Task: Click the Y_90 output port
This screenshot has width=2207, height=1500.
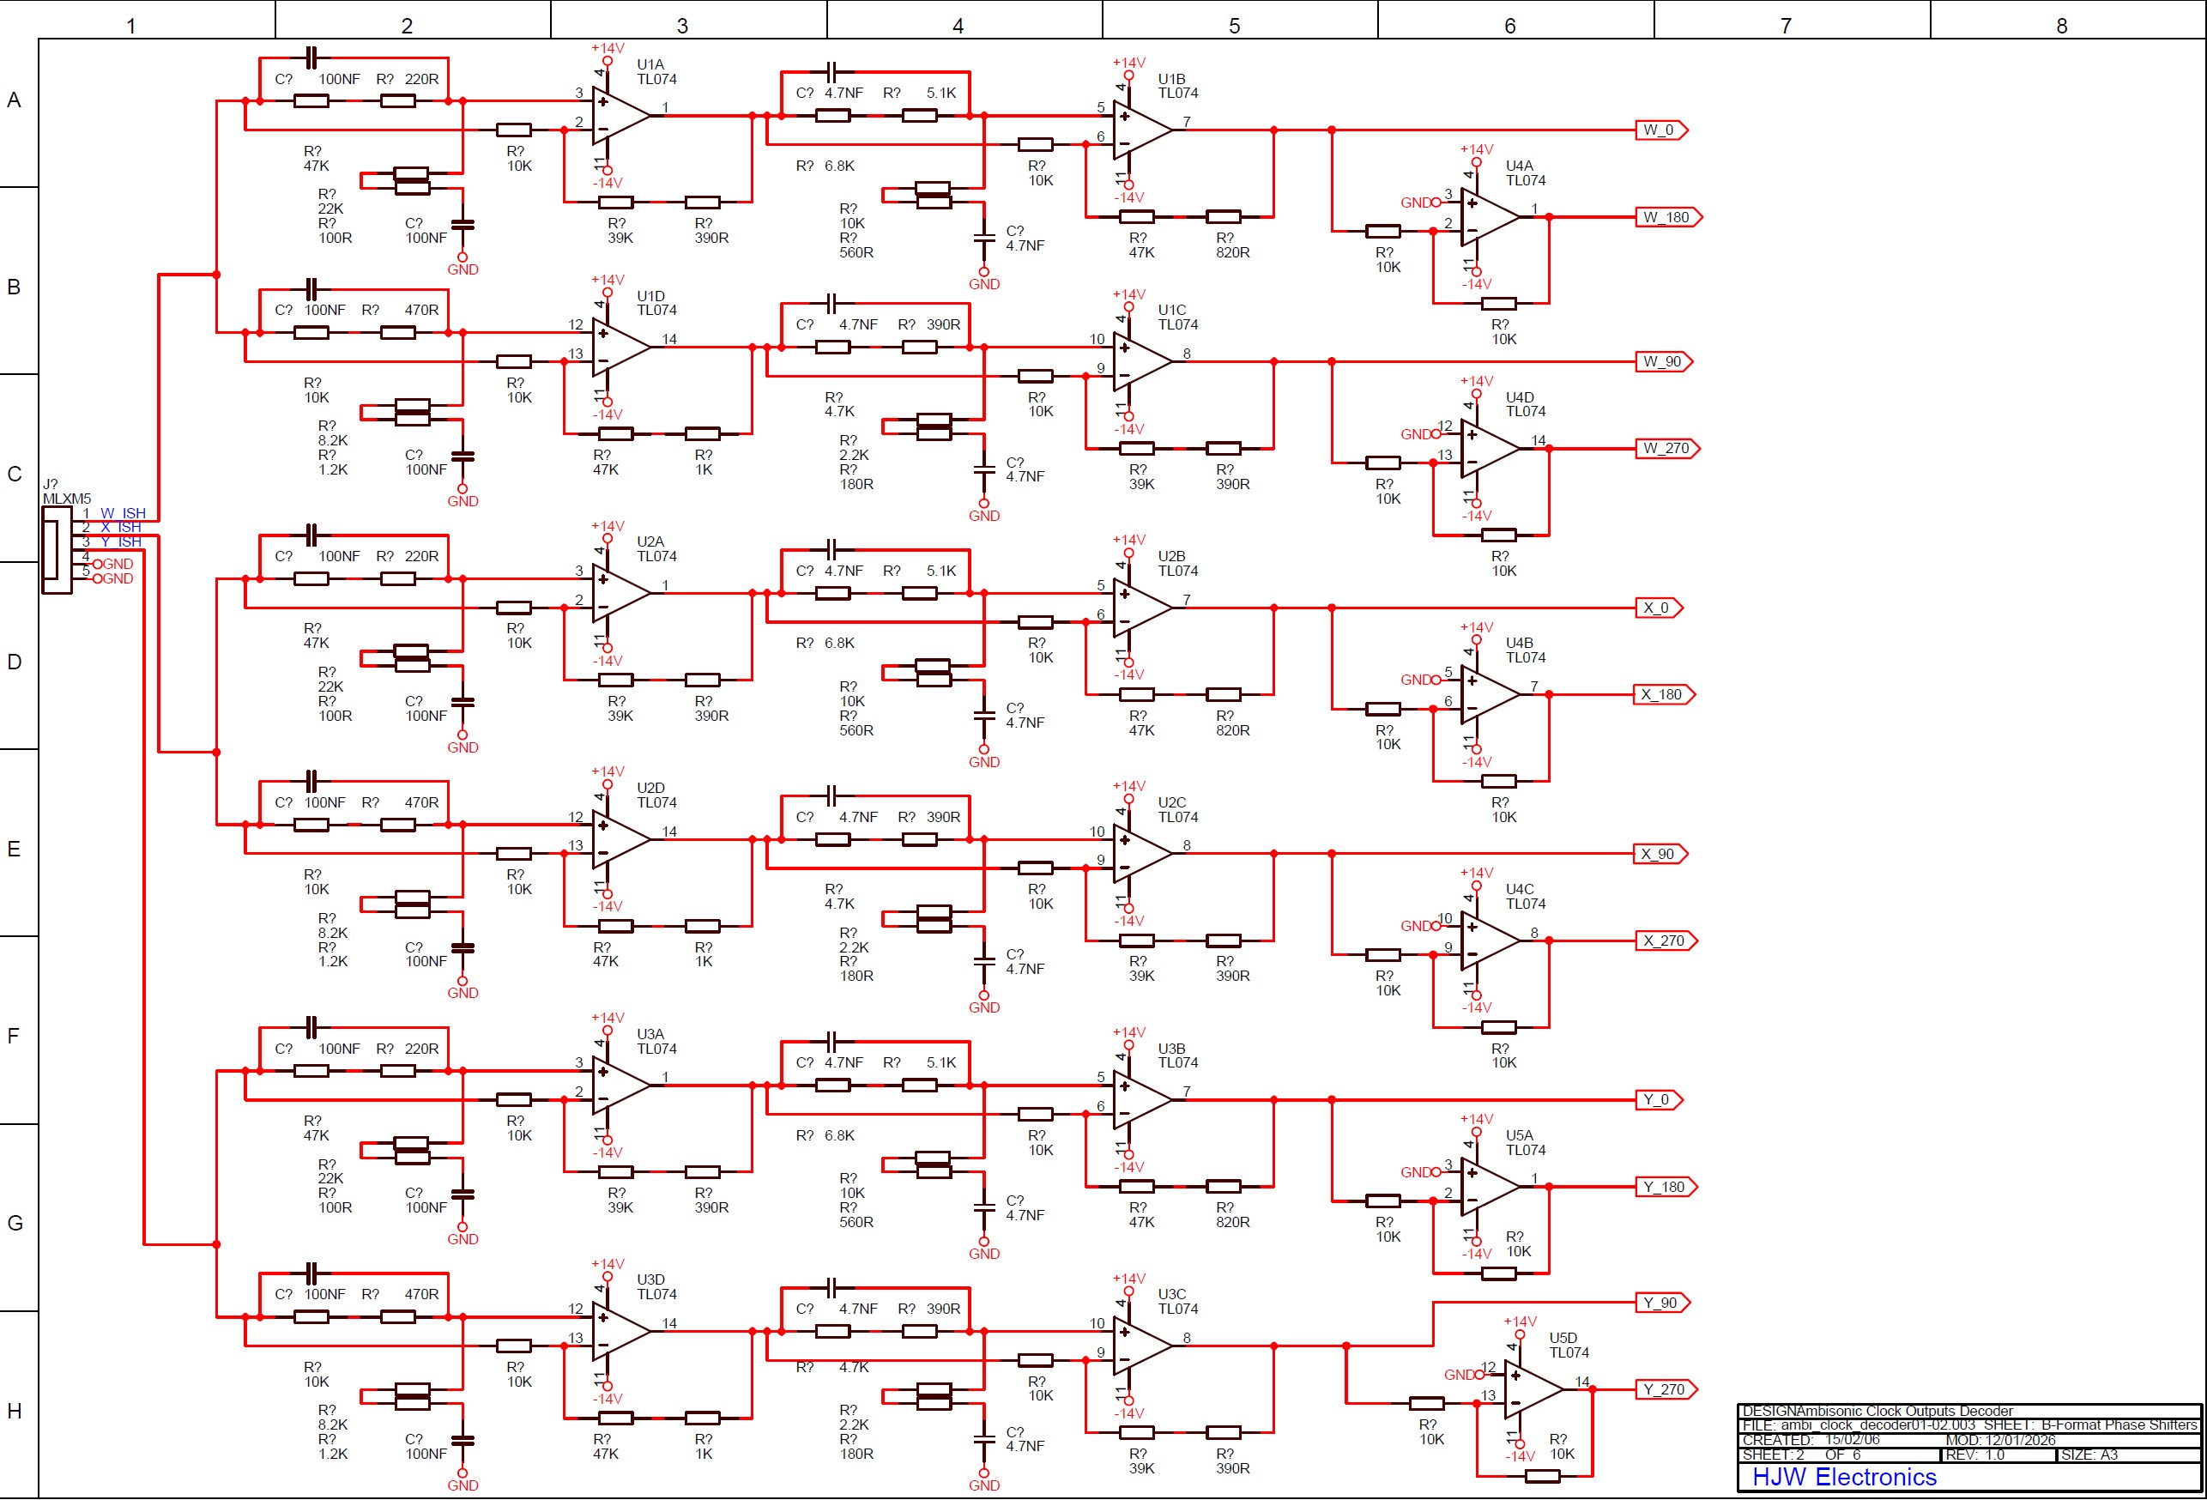Action: 1661,1303
